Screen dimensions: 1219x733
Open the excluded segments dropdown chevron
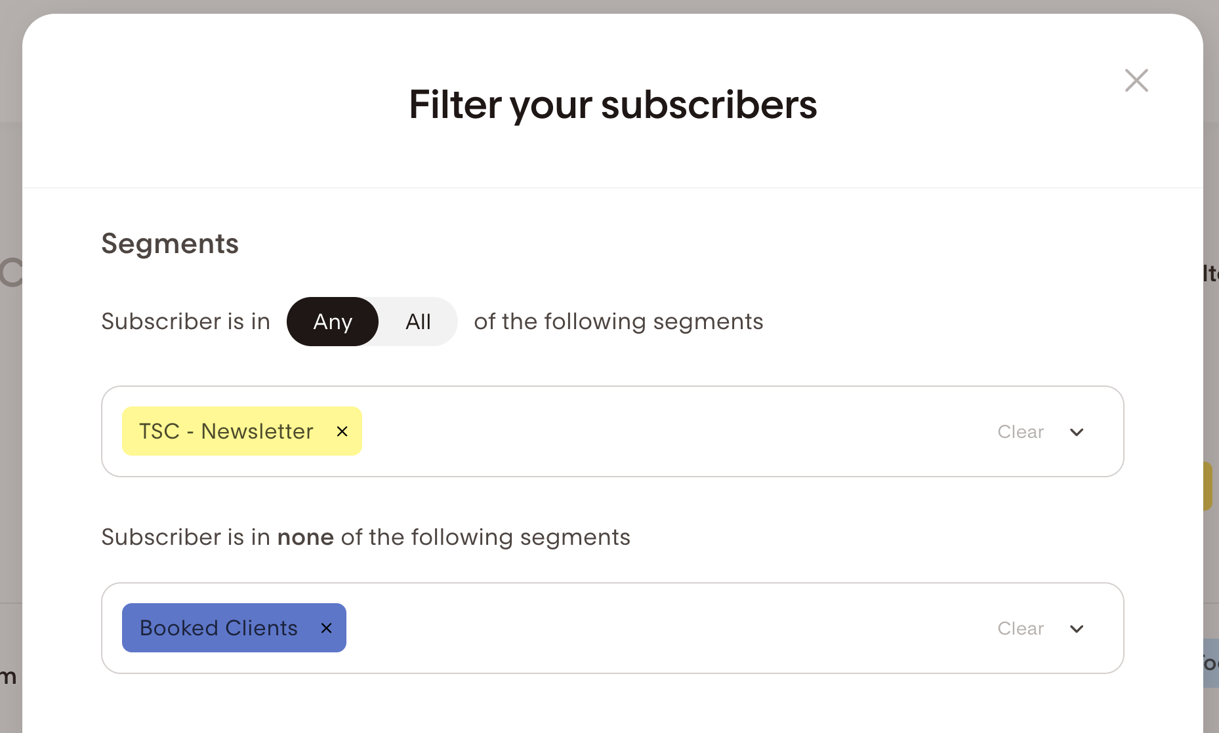tap(1077, 629)
